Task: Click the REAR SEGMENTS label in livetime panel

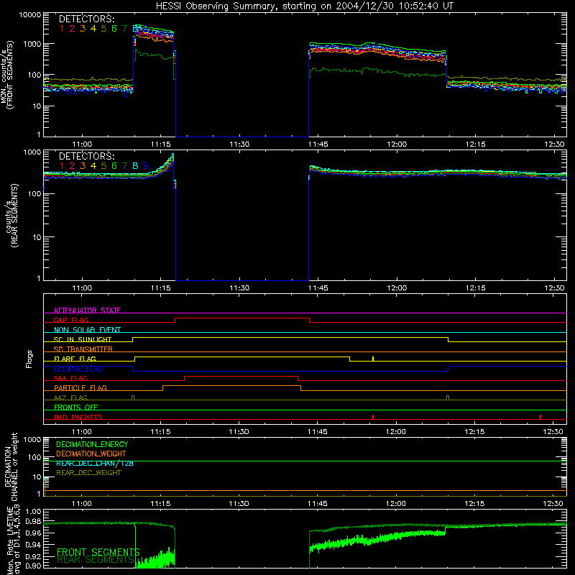Action: 96,560
